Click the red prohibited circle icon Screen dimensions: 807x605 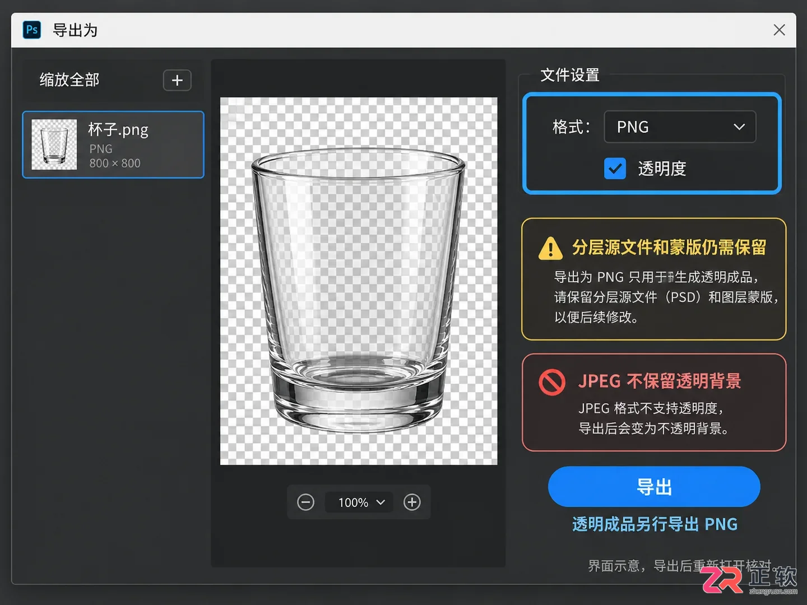pyautogui.click(x=552, y=382)
